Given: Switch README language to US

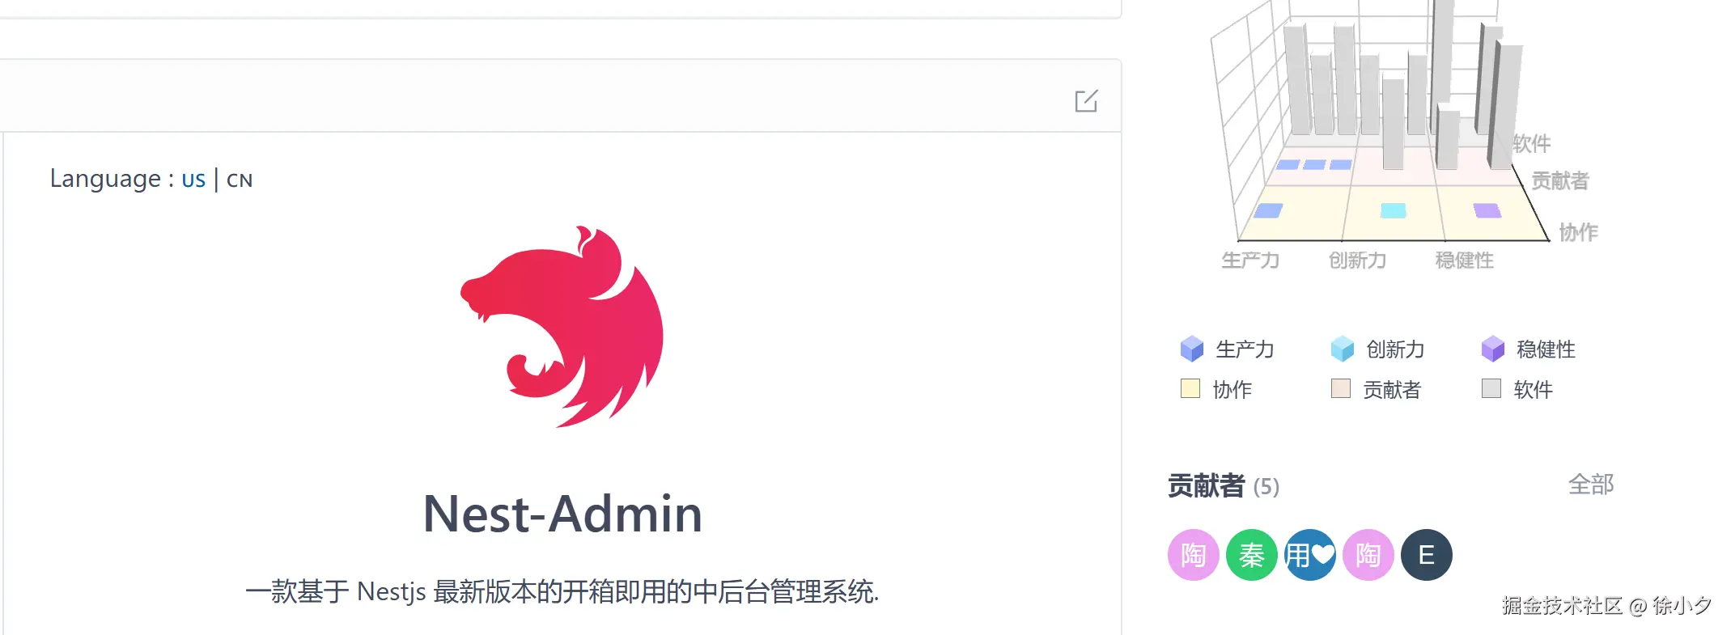Looking at the screenshot, I should click(x=193, y=179).
